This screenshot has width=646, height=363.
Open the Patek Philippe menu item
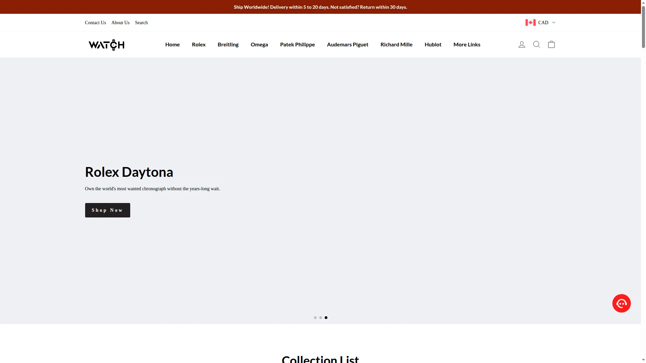point(297,44)
